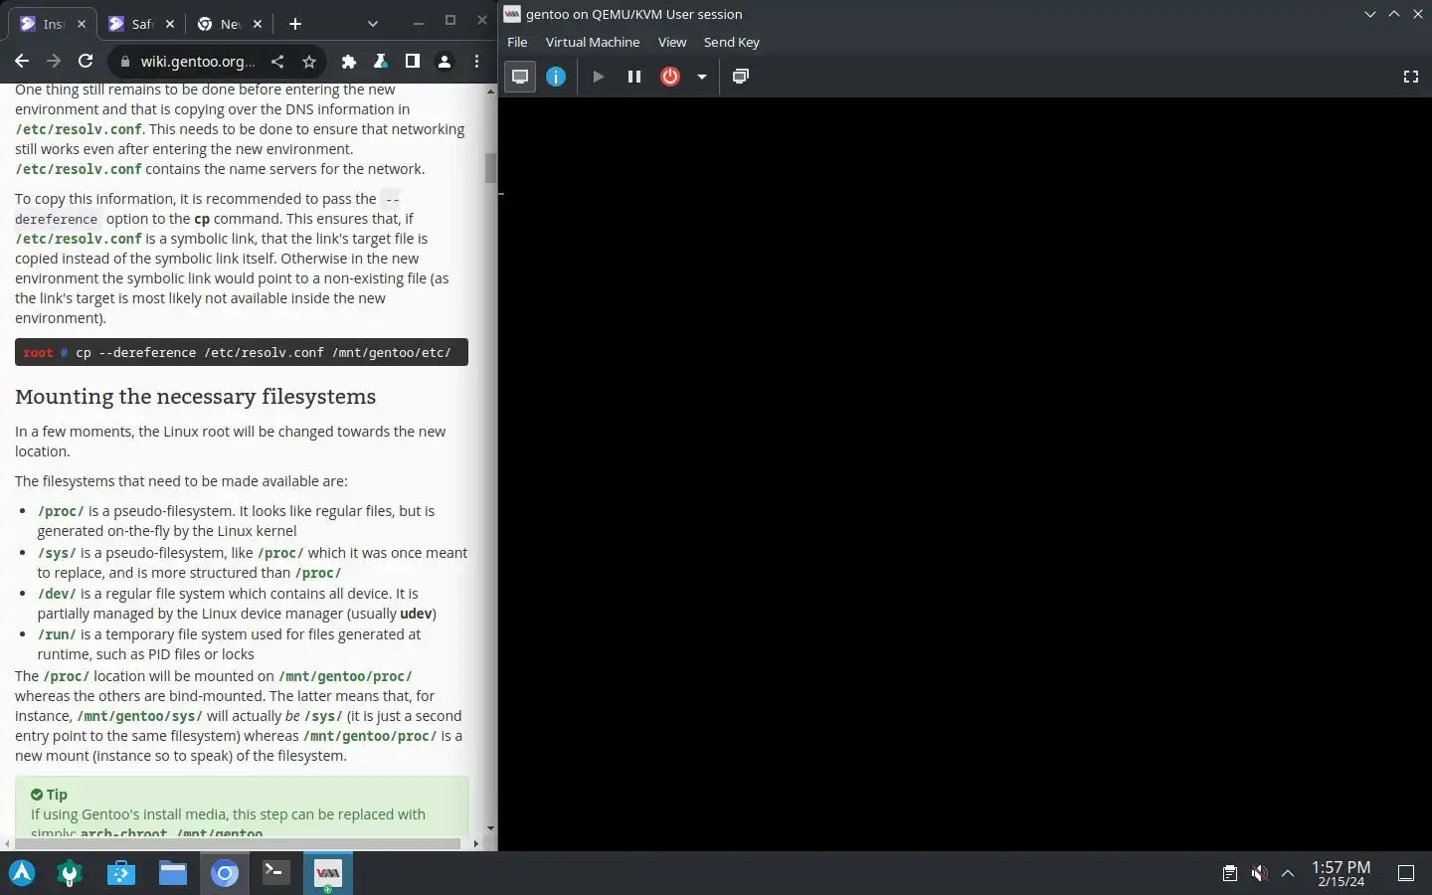The width and height of the screenshot is (1432, 895).
Task: Pause the gentoo virtual machine
Action: pos(633,77)
